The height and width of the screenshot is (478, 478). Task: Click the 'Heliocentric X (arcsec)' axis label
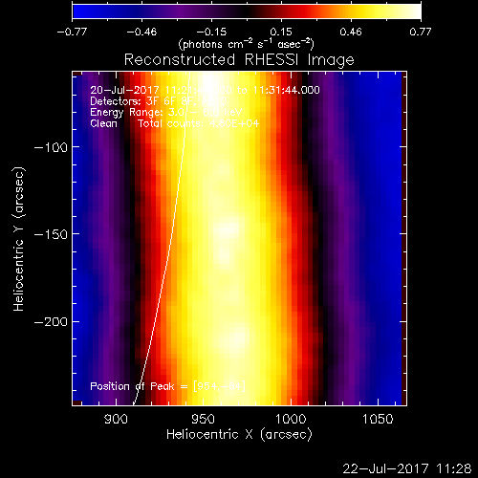(x=239, y=434)
